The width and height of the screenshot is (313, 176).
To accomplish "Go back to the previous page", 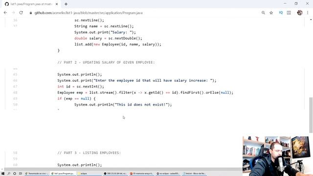I will [5, 13].
